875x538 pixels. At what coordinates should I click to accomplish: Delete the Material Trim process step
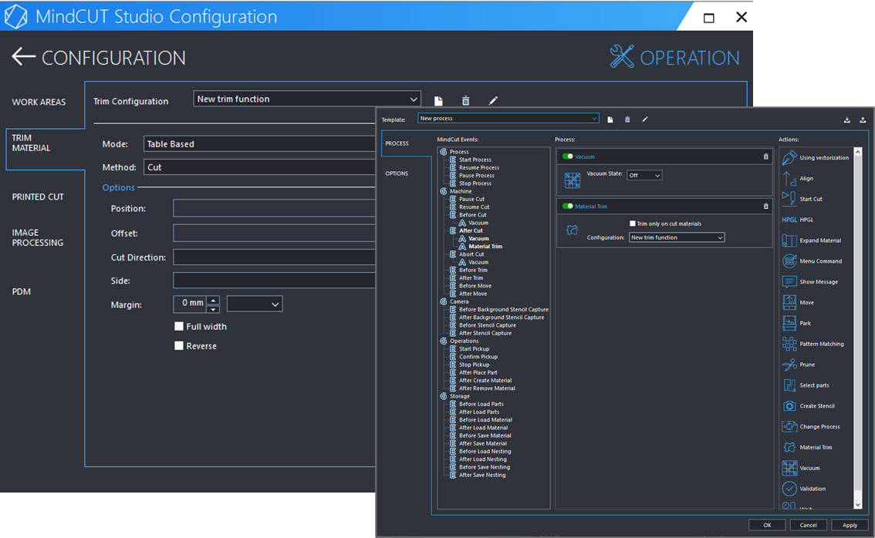[765, 207]
